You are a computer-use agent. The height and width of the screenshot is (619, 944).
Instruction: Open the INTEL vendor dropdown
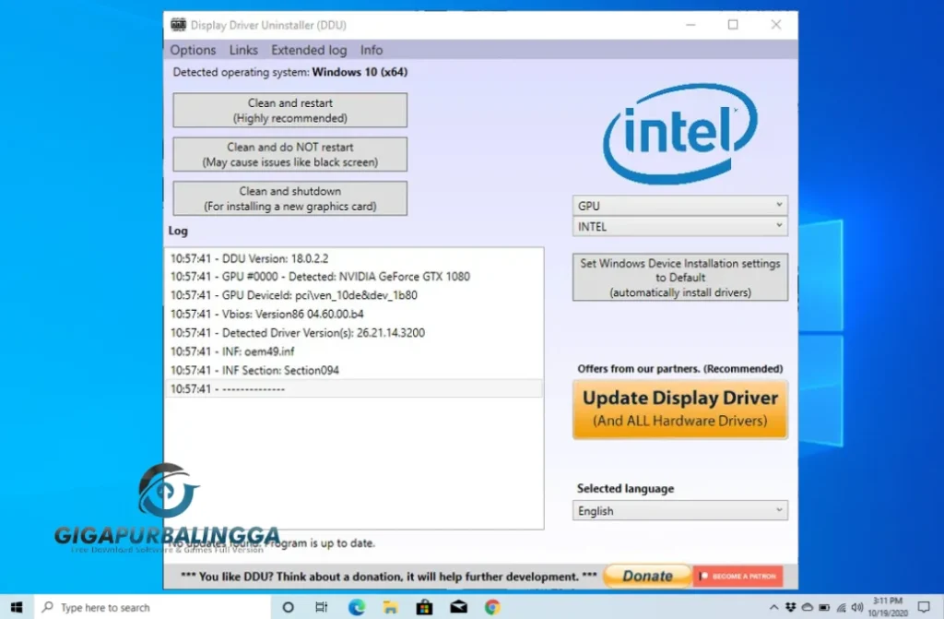(679, 226)
